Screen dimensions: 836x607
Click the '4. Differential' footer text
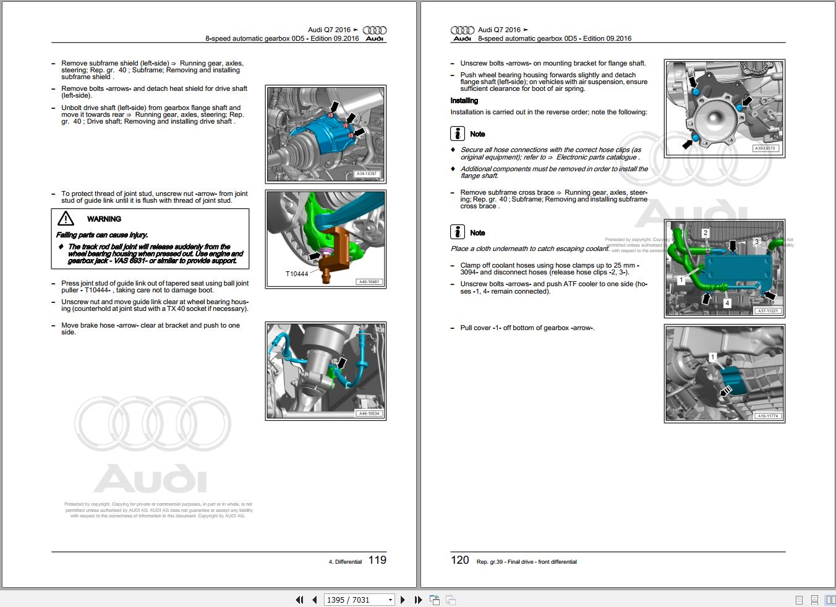[345, 562]
